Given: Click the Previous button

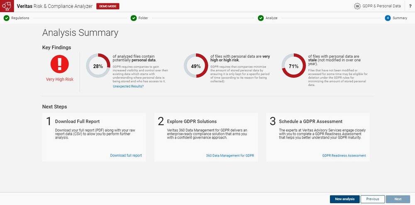Looking at the screenshot, I should coord(373,199).
